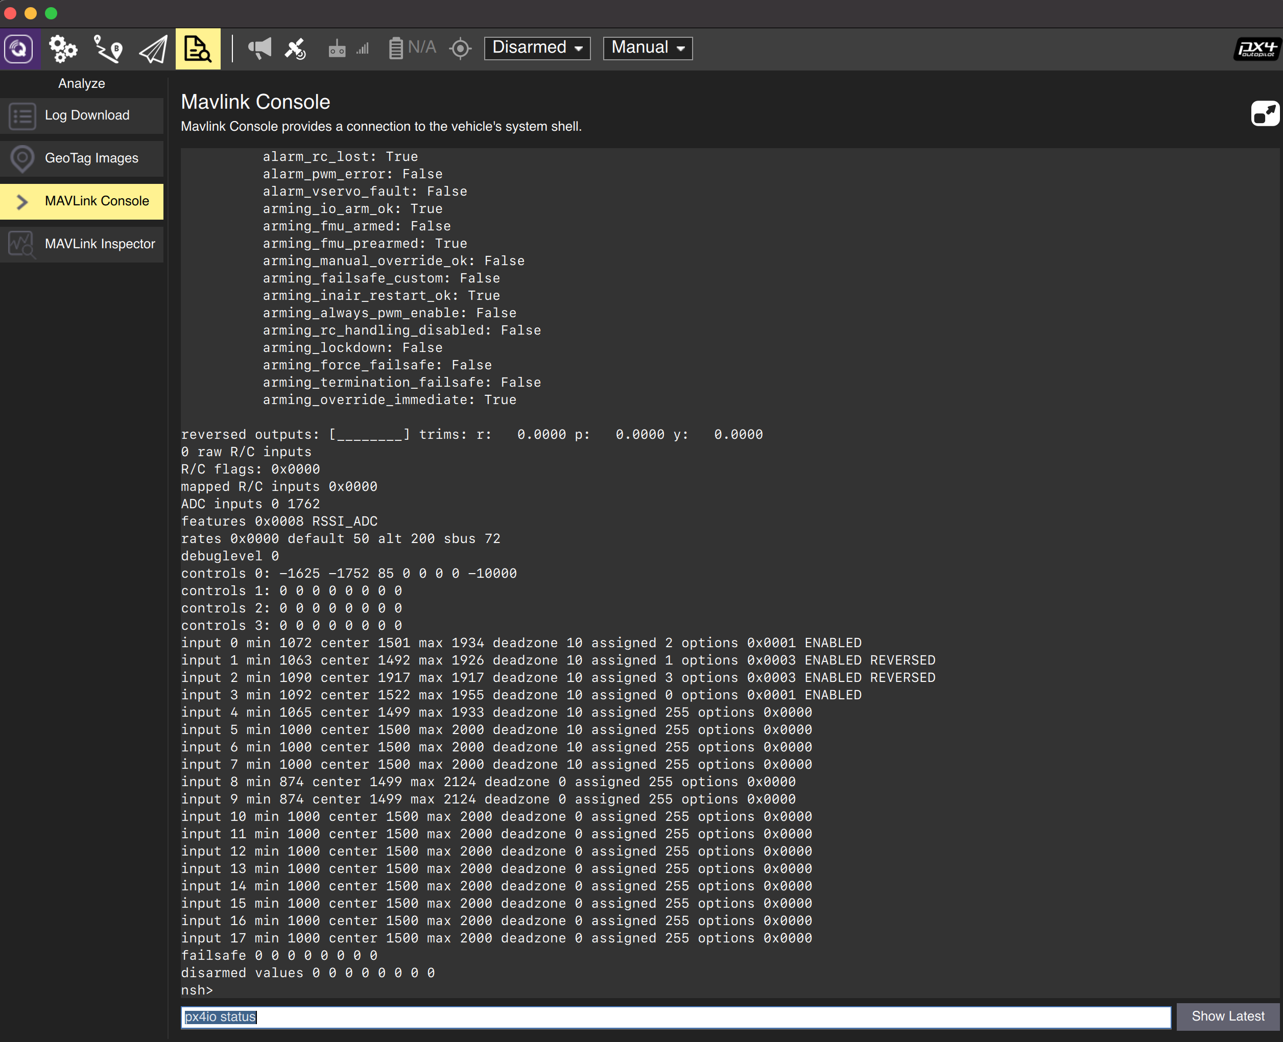Show GPS satellite status icon
The width and height of the screenshot is (1283, 1042).
[x=295, y=49]
